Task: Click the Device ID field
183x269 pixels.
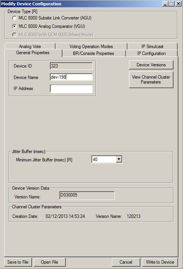Action: coord(71,66)
